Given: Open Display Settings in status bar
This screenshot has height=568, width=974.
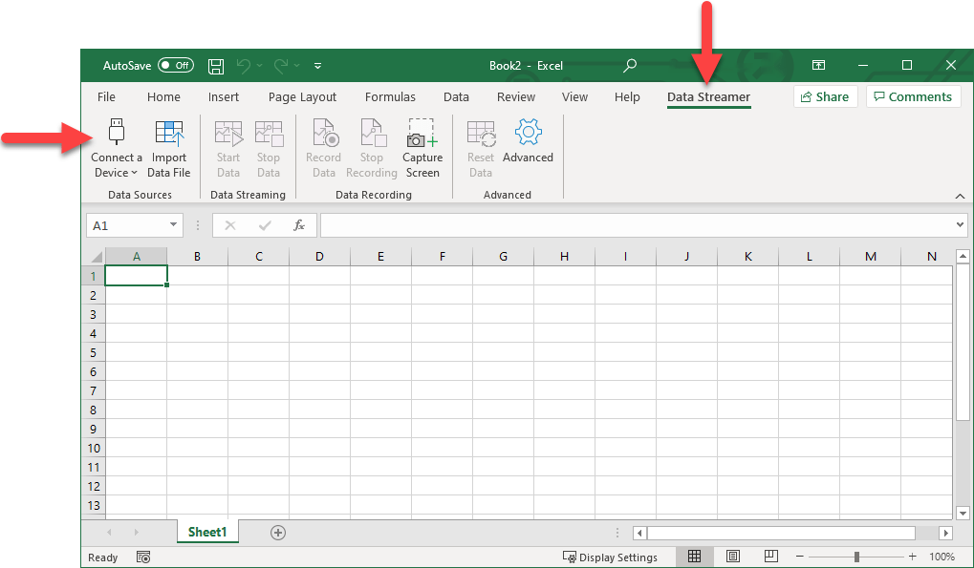Looking at the screenshot, I should [x=610, y=557].
